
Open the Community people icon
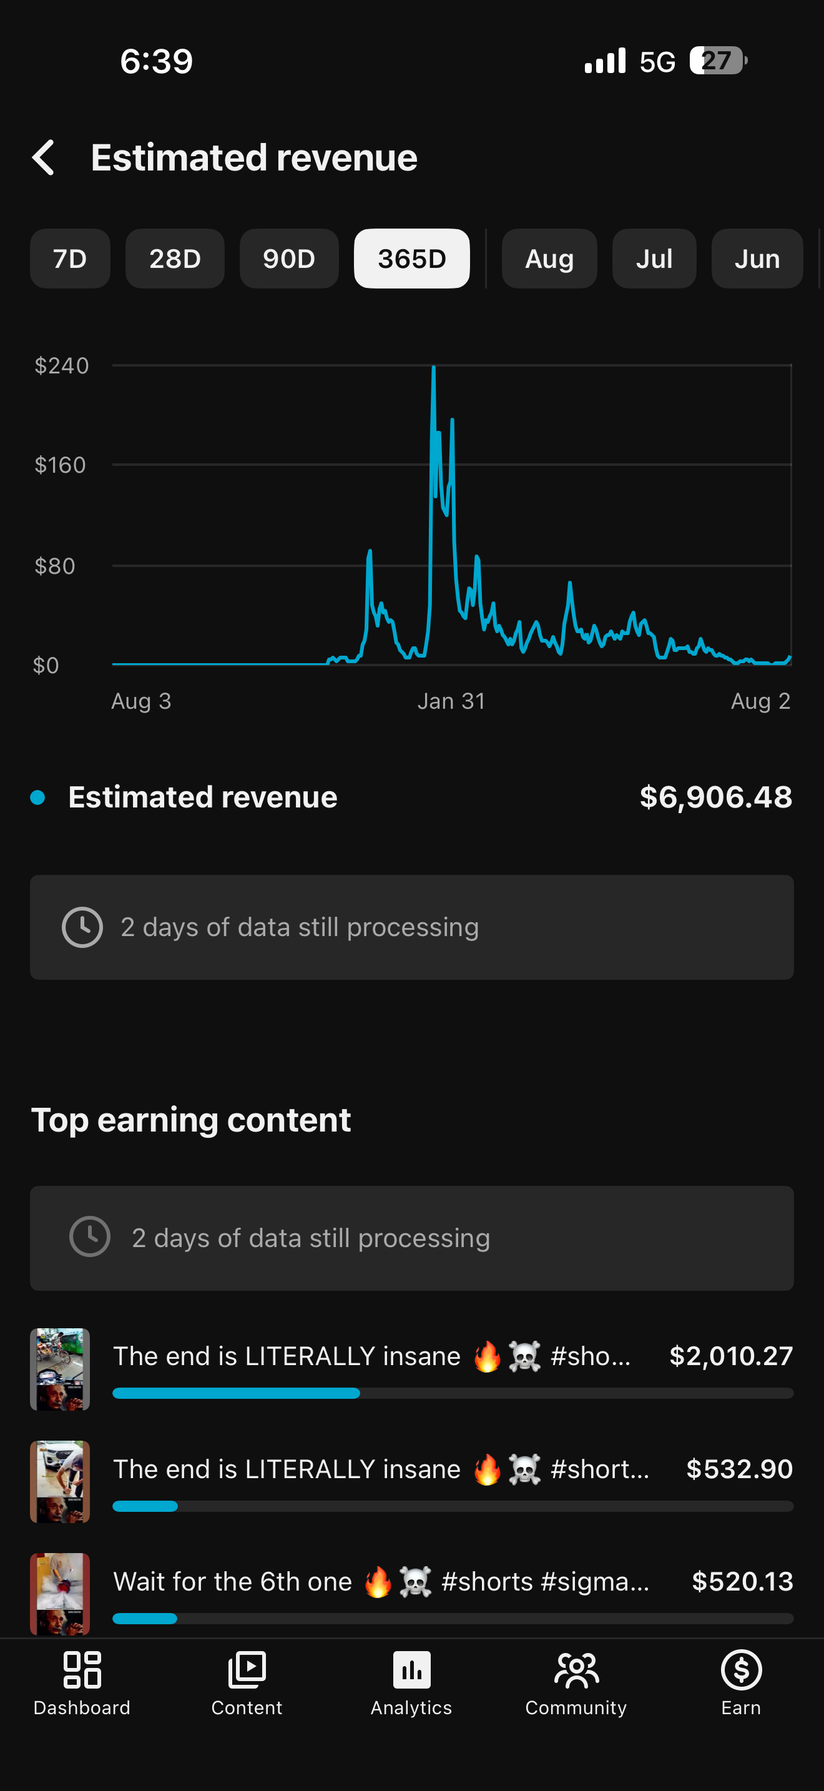(x=576, y=1669)
